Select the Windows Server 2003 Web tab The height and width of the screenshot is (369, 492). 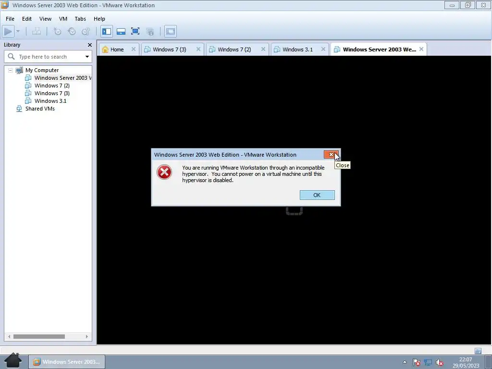click(379, 49)
